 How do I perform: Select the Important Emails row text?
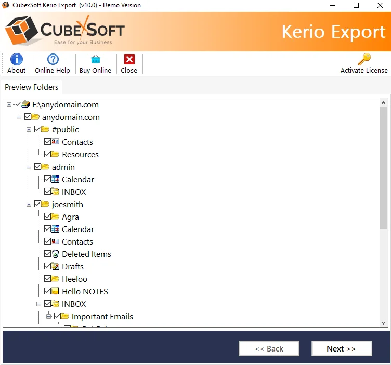[x=102, y=316]
